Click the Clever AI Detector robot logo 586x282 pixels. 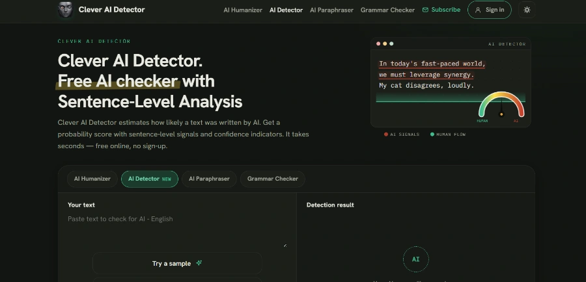[65, 10]
